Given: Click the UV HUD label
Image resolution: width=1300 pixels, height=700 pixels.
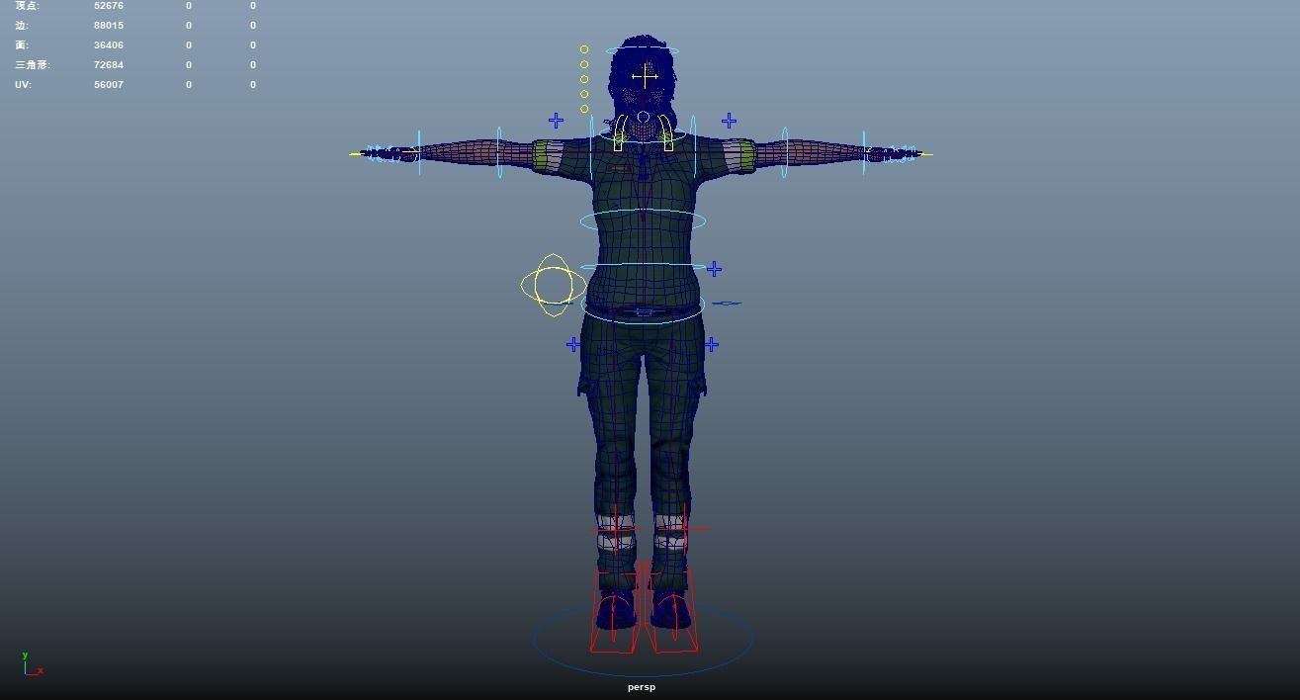Looking at the screenshot, I should pos(23,85).
